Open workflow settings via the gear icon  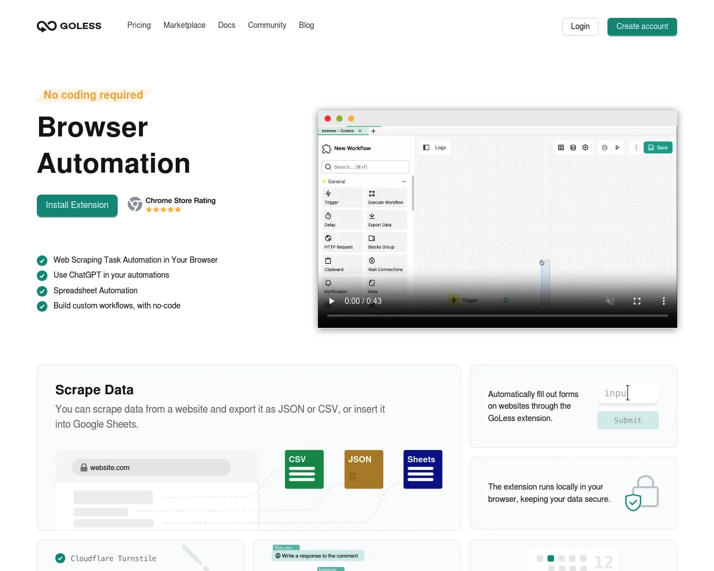(585, 147)
